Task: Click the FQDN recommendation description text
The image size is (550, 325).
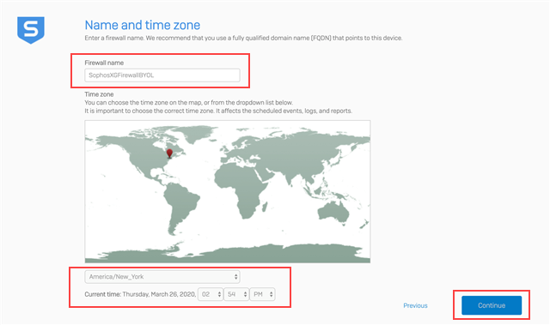Action: tap(243, 38)
